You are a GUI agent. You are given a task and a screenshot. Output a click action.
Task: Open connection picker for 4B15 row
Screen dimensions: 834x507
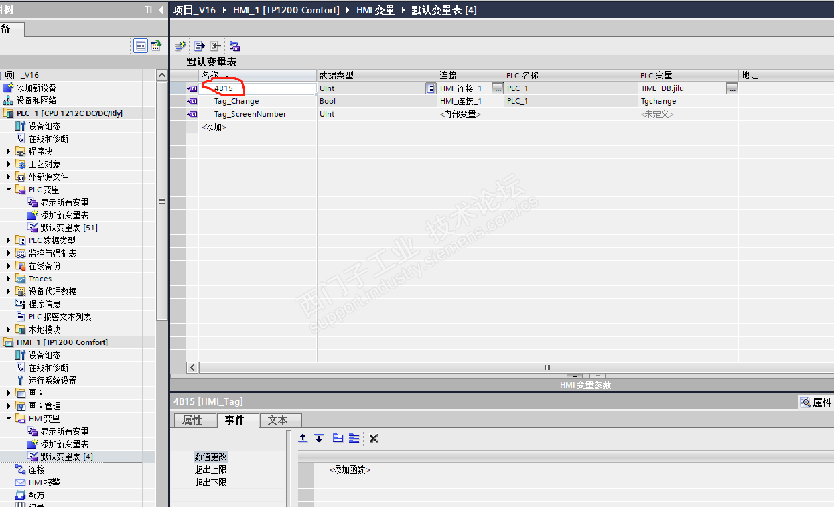[x=498, y=88]
